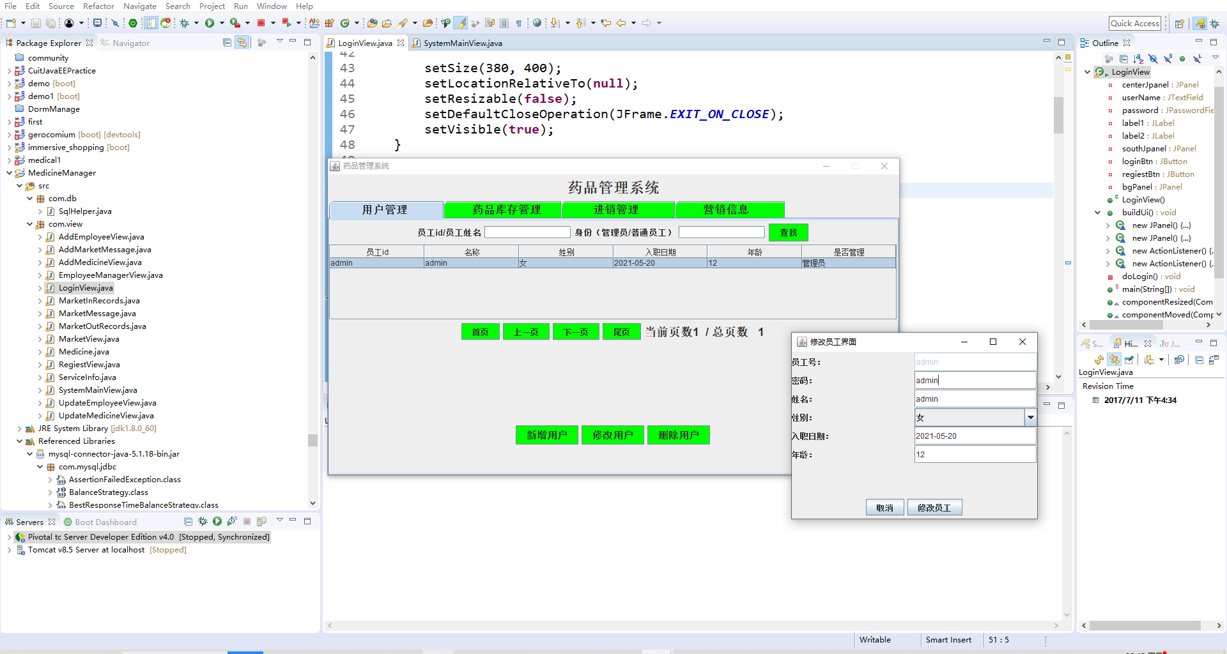
Task: Sort Outline members alphabetically
Action: click(x=1138, y=59)
